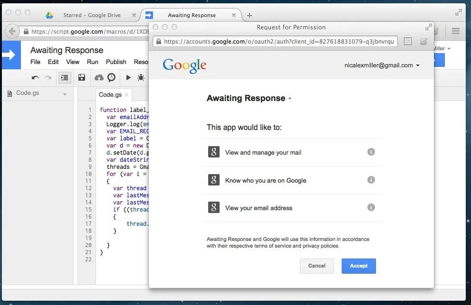
Task: Click the g icon beside View and manage your mail
Action: coord(214,152)
